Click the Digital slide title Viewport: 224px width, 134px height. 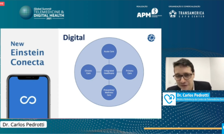click(x=74, y=38)
